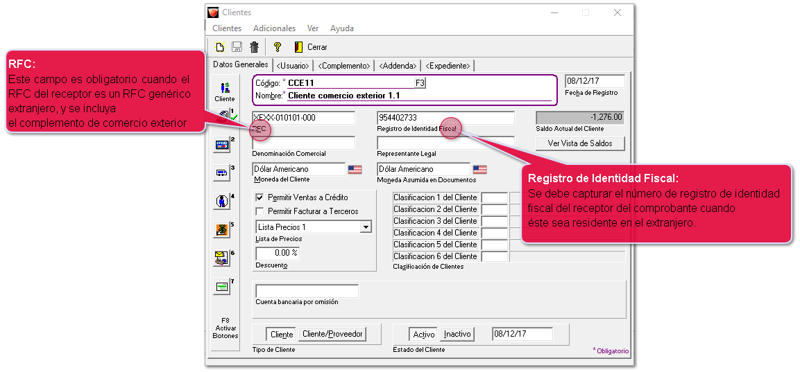Click the F3 lookup button beside Código
Image resolution: width=800 pixels, height=372 pixels.
pyautogui.click(x=420, y=83)
